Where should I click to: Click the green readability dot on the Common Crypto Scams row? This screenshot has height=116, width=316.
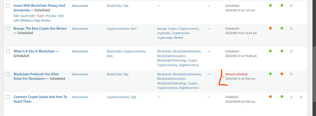coord(282,97)
